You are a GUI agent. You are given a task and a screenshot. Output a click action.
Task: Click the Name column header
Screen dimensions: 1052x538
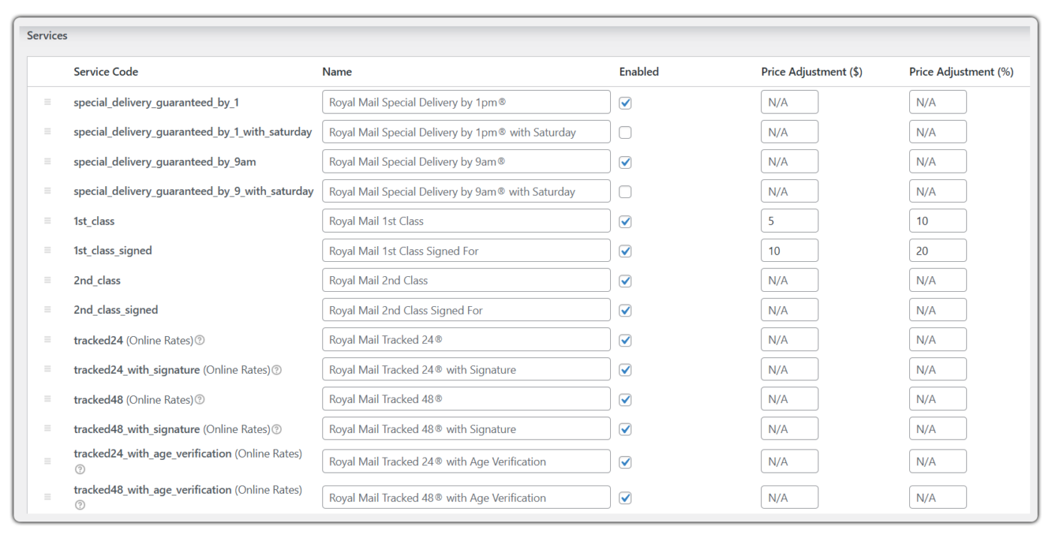point(337,72)
